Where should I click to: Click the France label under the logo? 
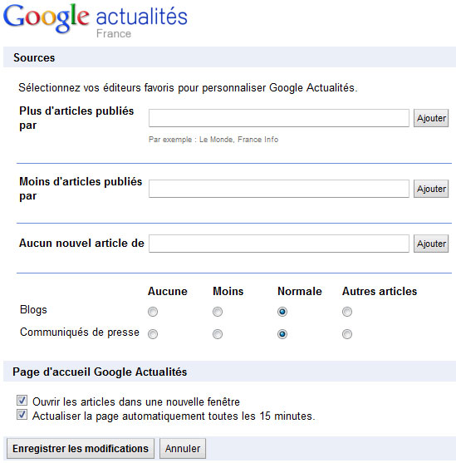114,33
